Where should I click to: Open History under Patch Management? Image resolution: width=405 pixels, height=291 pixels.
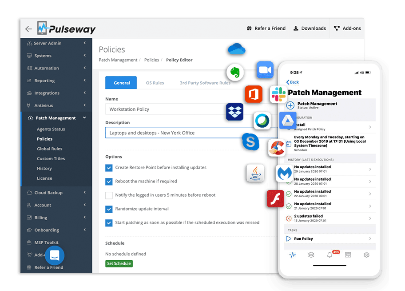pyautogui.click(x=44, y=169)
